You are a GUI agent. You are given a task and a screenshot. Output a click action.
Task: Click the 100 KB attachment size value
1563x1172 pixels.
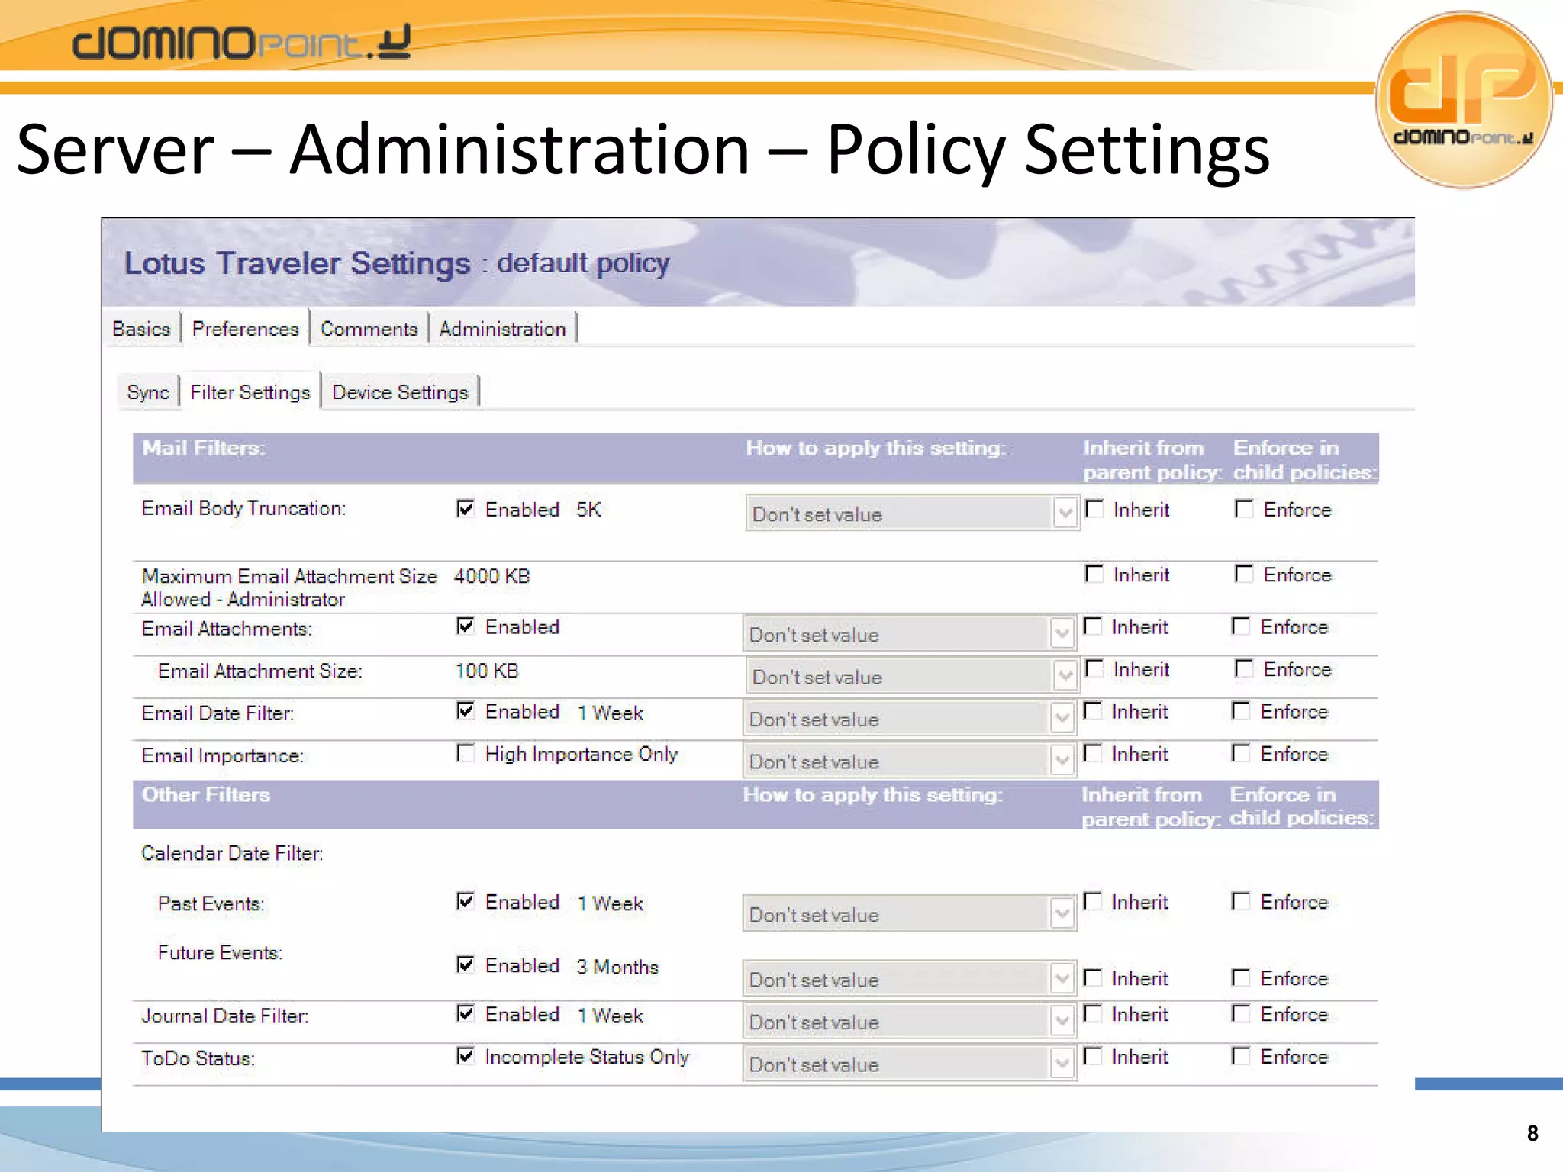[x=487, y=671]
